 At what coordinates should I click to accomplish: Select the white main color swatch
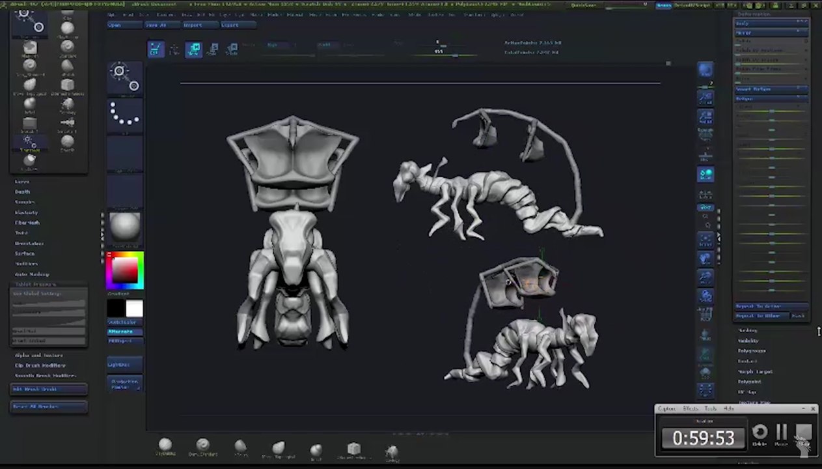tap(134, 308)
